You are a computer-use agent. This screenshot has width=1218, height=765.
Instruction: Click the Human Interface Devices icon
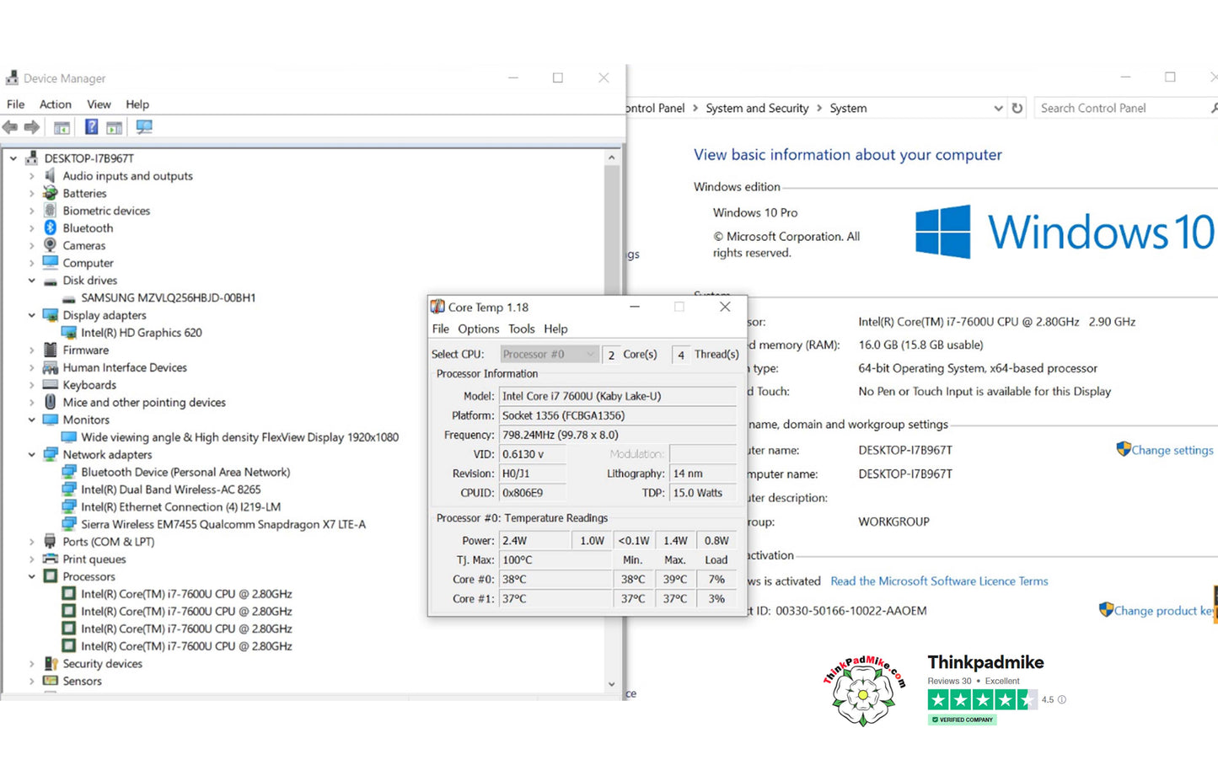(50, 367)
